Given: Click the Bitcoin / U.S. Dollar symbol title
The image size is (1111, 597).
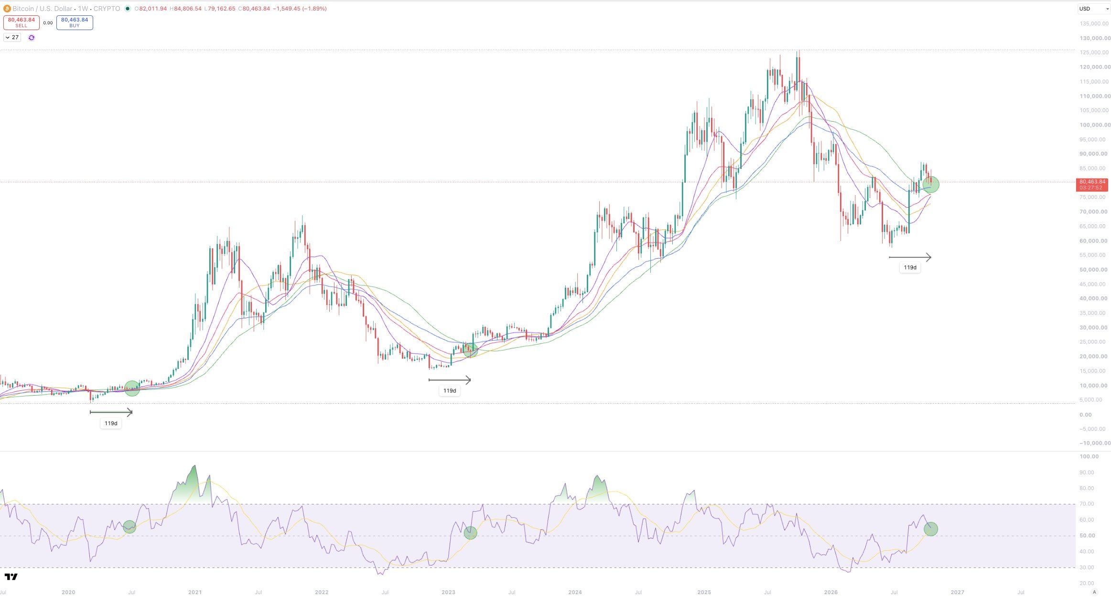Looking at the screenshot, I should pos(43,9).
